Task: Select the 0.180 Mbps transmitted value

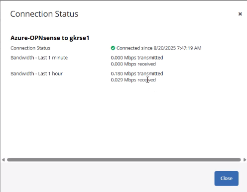Action: 137,73
